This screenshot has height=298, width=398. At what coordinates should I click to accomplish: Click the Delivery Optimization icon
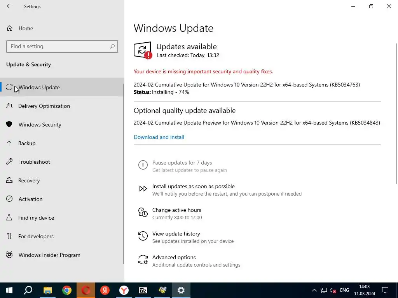[x=9, y=106]
